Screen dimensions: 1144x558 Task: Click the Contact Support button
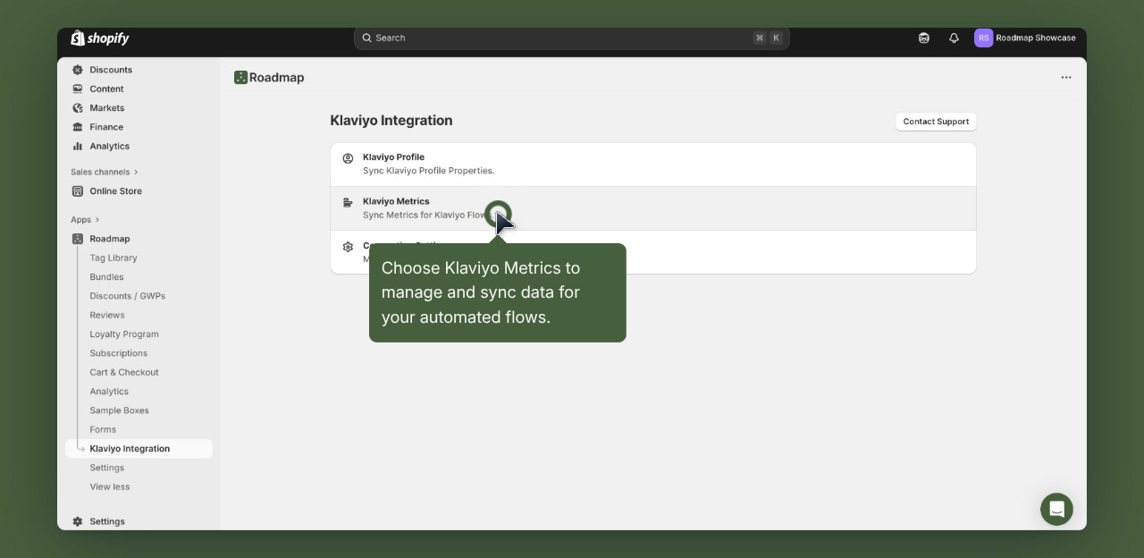point(936,121)
